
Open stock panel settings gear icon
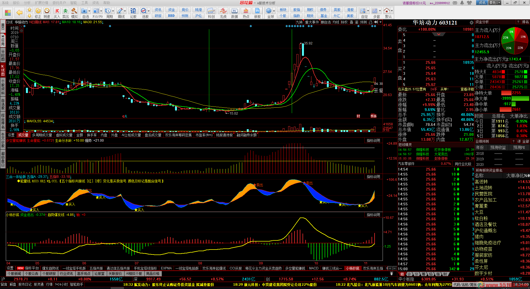click(x=471, y=23)
